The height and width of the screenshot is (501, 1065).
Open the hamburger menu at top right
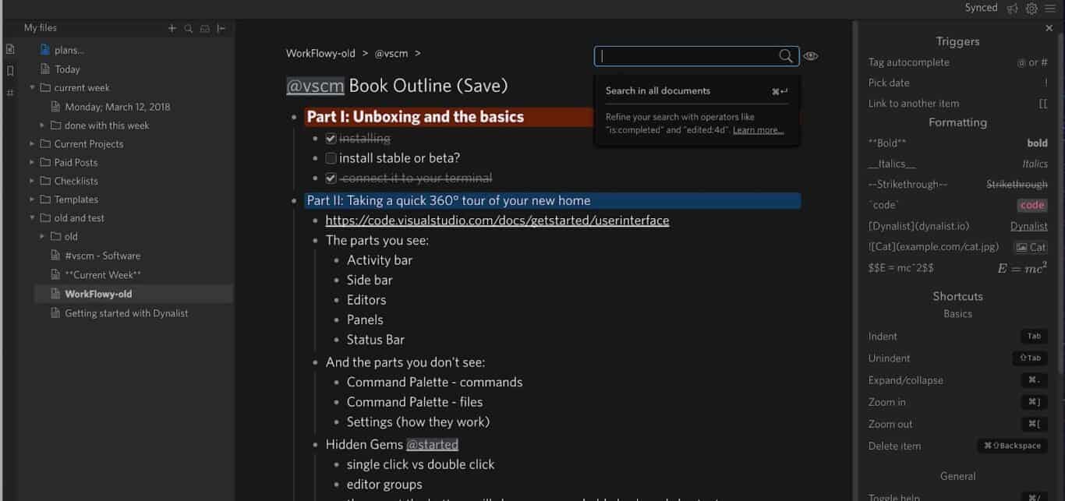(x=1050, y=8)
